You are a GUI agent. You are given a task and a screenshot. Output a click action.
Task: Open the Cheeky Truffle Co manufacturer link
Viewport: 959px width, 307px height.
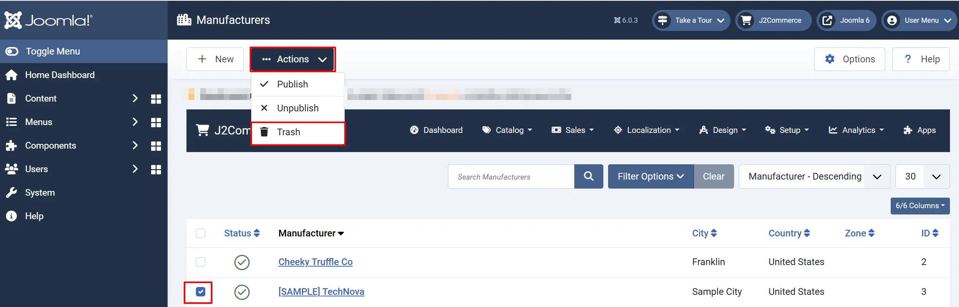315,262
